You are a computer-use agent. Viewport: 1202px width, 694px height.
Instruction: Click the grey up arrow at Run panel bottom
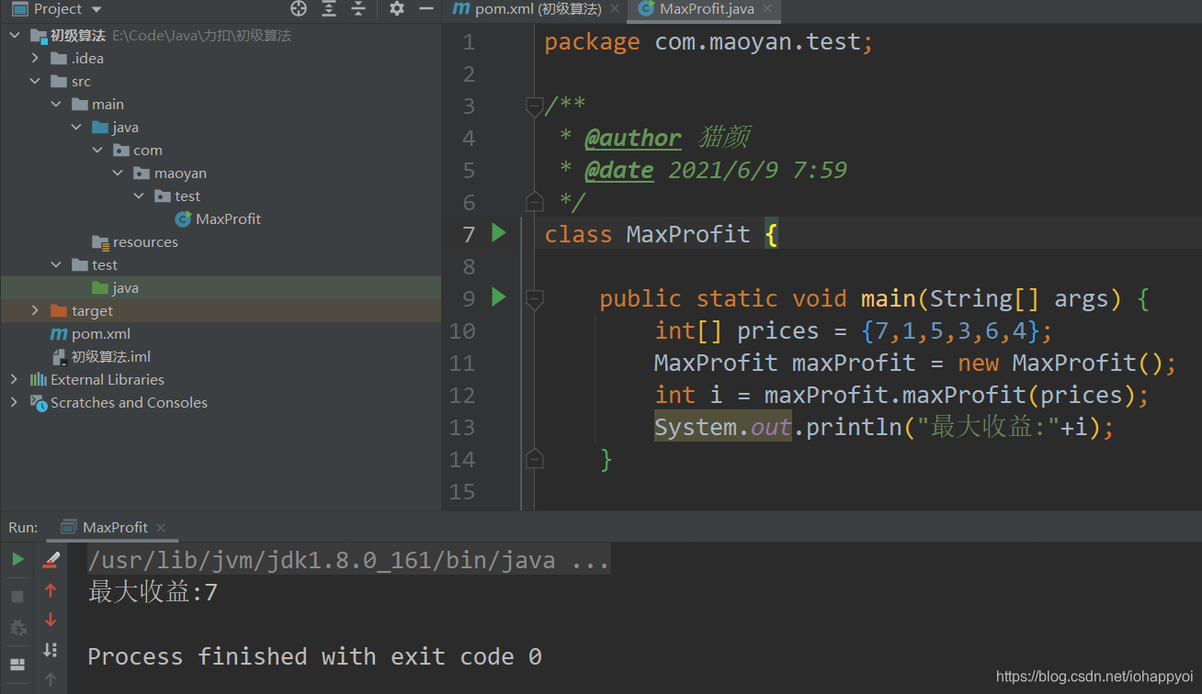[x=51, y=680]
